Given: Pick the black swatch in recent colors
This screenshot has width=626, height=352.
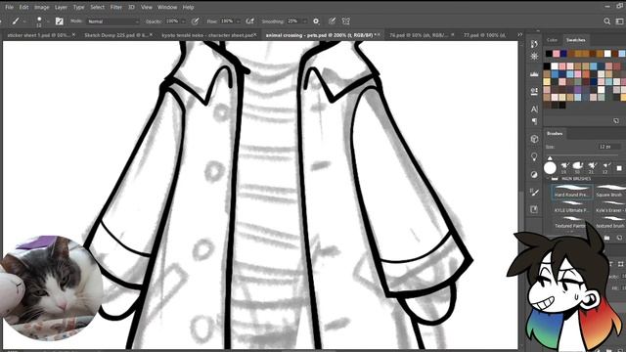Looking at the screenshot, I should pos(549,54).
